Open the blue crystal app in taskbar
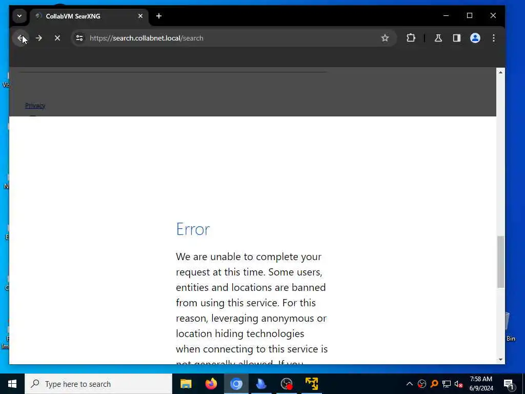 261,384
